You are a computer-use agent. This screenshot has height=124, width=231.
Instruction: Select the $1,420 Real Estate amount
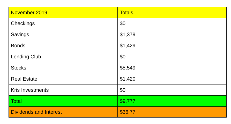pos(128,79)
